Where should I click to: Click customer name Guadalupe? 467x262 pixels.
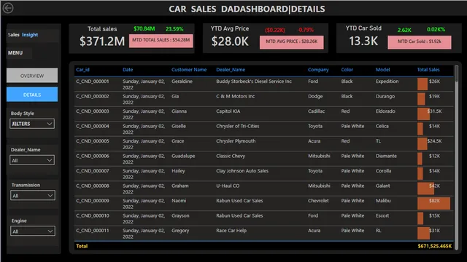183,156
